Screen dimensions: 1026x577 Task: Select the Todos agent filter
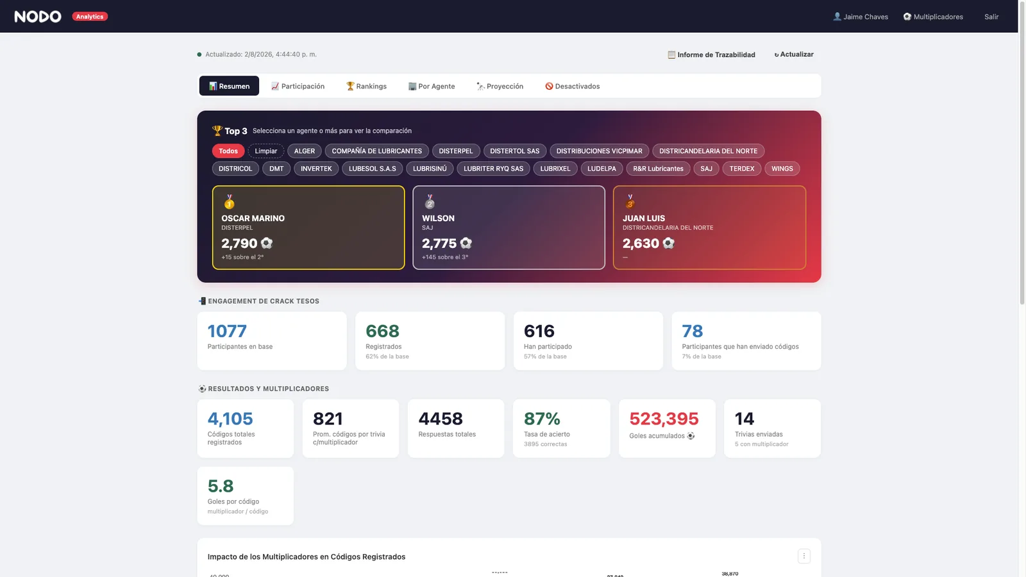pyautogui.click(x=228, y=151)
